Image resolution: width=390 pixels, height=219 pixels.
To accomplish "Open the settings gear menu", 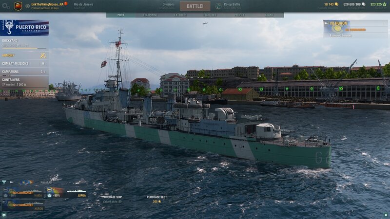I will pyautogui.click(x=4, y=6).
